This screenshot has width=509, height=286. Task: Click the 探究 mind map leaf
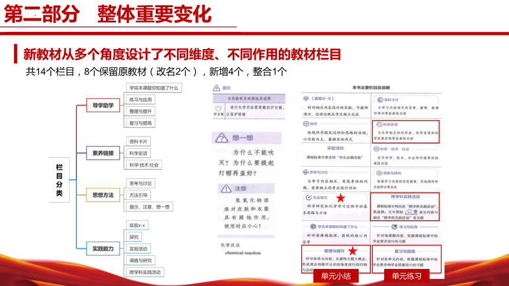click(134, 237)
